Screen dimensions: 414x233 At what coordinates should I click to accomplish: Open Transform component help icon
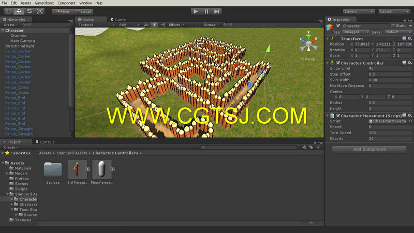[404, 38]
